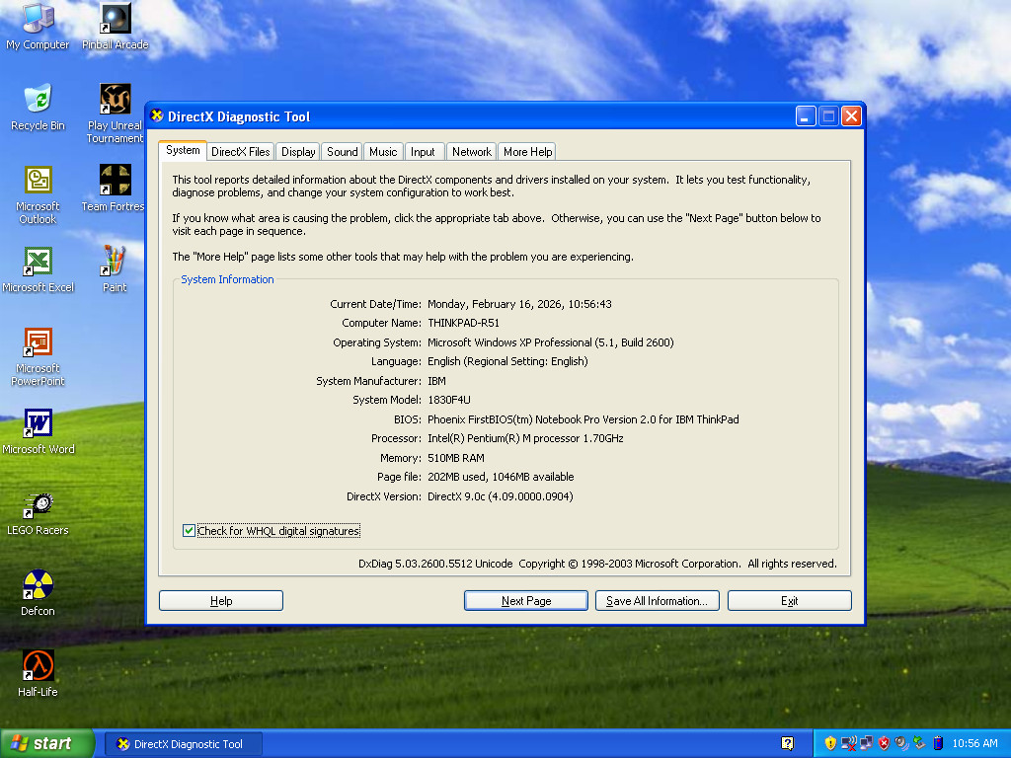
Task: Select the Play Unreal Tournament shortcut
Action: point(115,114)
